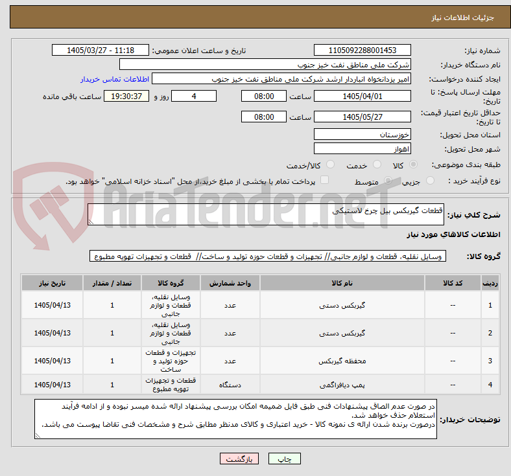Click the response deadline time 08:00 field

[264, 96]
